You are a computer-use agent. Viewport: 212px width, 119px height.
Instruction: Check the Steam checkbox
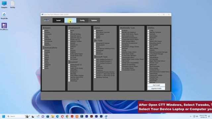click(x=95, y=38)
